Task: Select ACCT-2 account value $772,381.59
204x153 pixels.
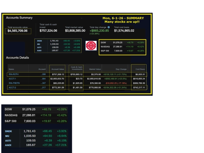Action: click(x=58, y=88)
